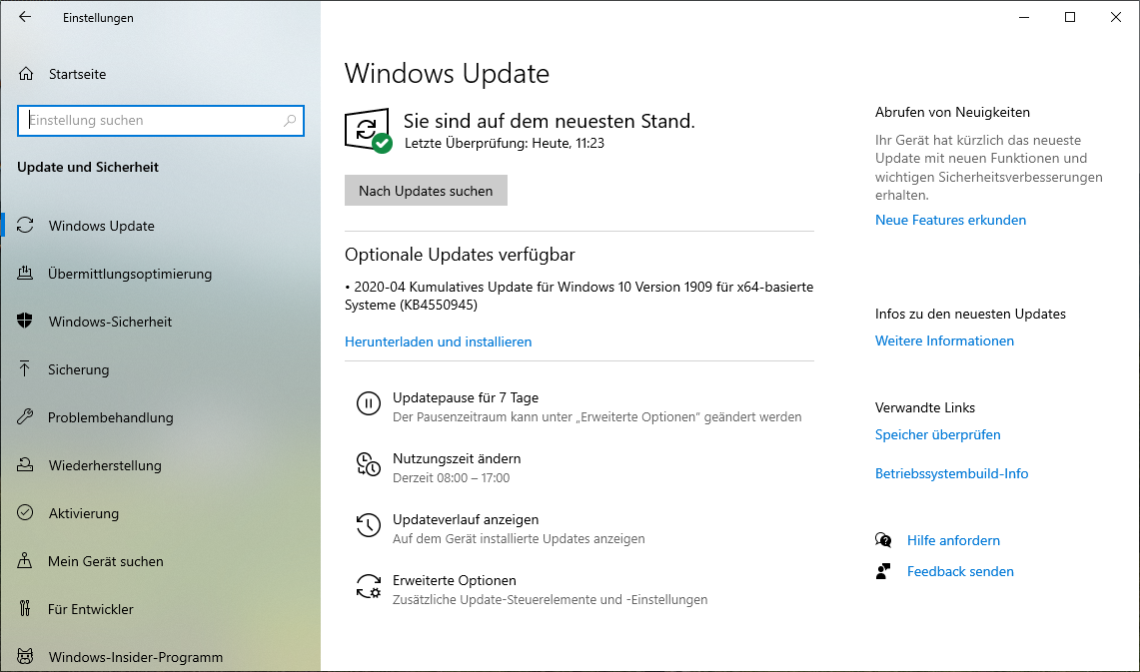1140x672 pixels.
Task: Click the clock icon for Nutzungszeit ändern
Action: tap(369, 464)
